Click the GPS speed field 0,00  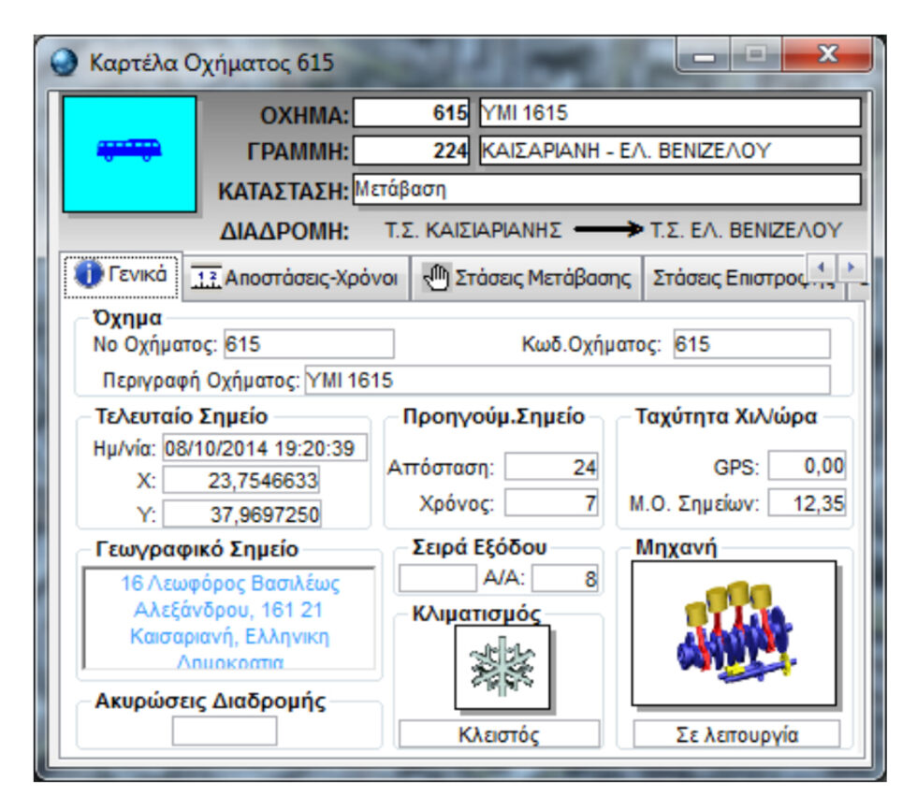click(807, 466)
